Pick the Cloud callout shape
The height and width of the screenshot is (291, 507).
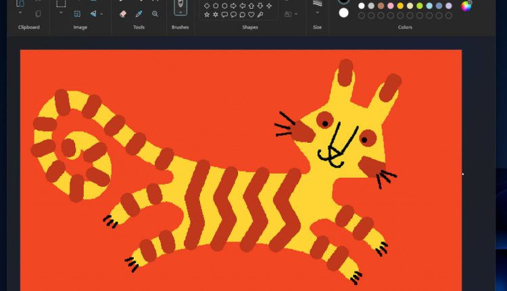(x=242, y=15)
